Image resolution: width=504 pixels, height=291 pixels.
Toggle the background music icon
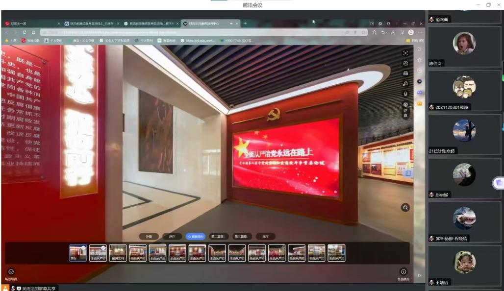click(405, 84)
